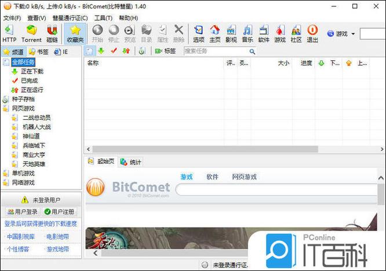Viewport: 386px width, 271px height.
Task: Open the 中国影视库 link
Action: (x=21, y=237)
